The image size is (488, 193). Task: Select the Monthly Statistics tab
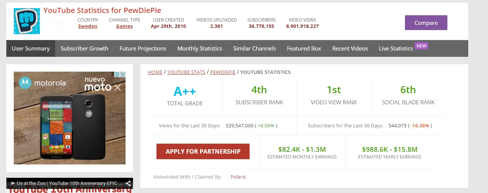point(200,49)
